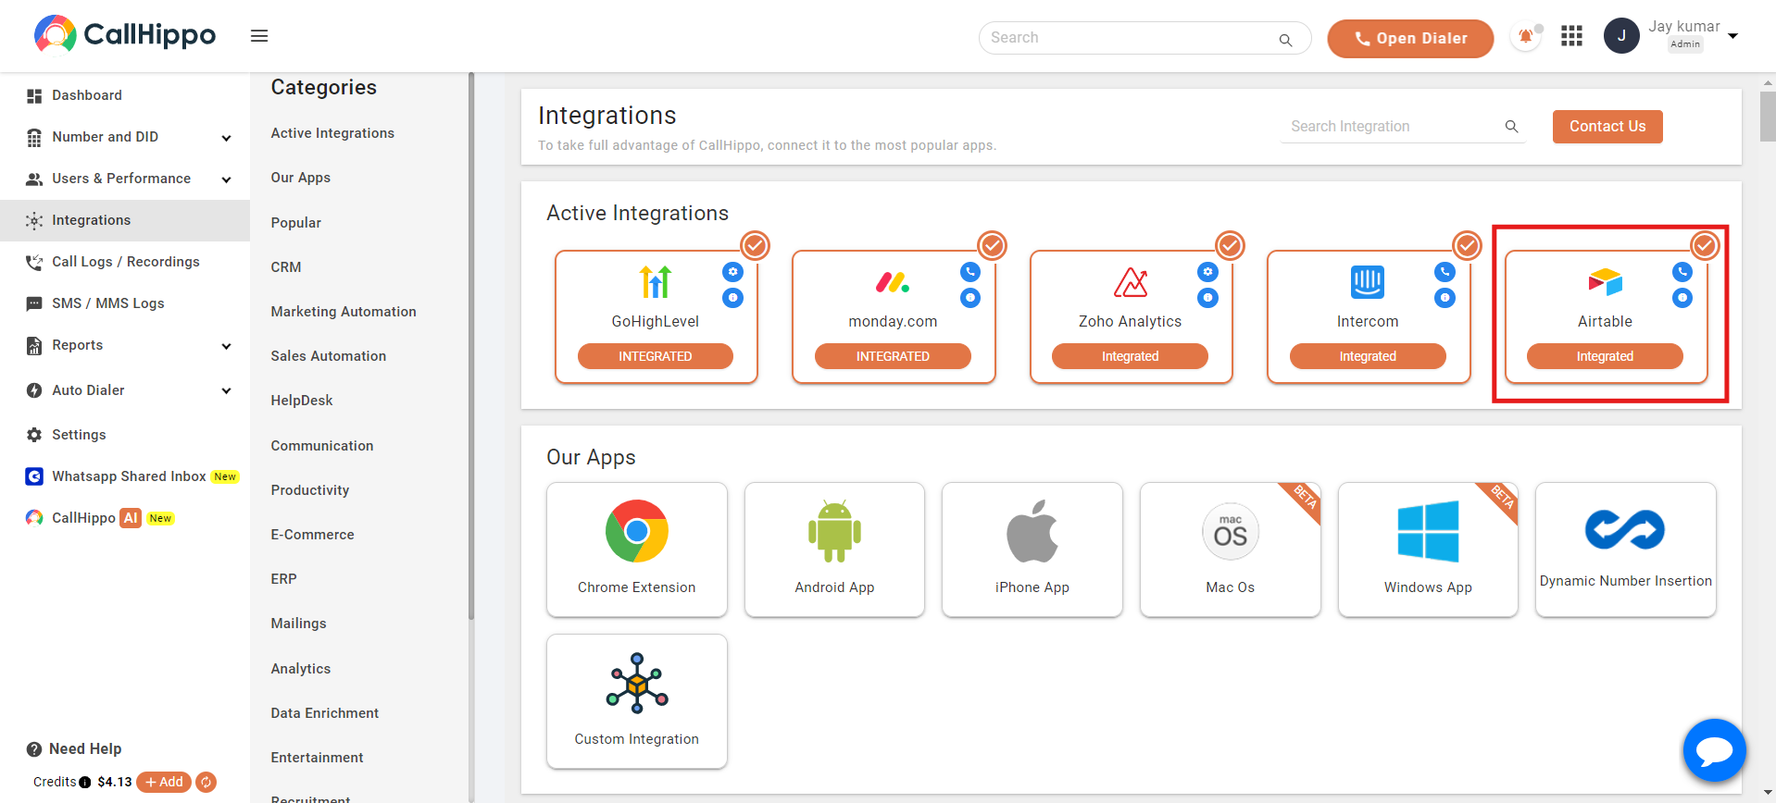Click the Search Integration magnifier icon
The width and height of the screenshot is (1776, 803).
pos(1511,127)
